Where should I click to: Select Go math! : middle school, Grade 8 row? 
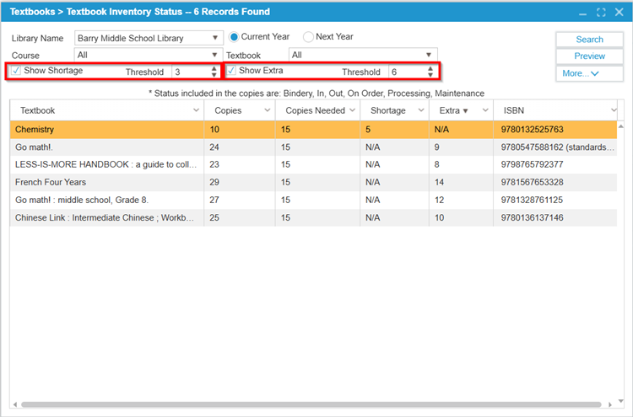(x=313, y=200)
